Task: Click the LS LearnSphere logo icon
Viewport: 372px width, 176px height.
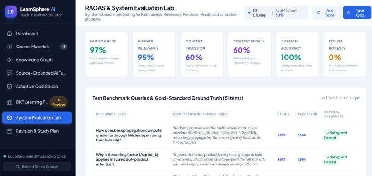Action: coord(11,12)
